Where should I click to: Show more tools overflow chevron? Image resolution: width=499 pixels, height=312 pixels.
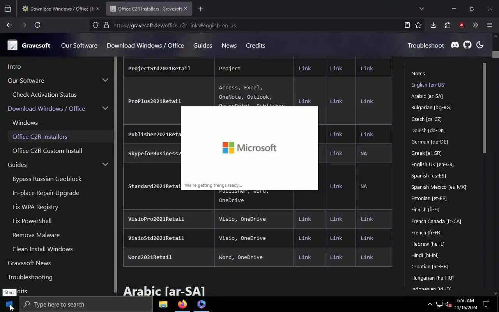point(475,25)
